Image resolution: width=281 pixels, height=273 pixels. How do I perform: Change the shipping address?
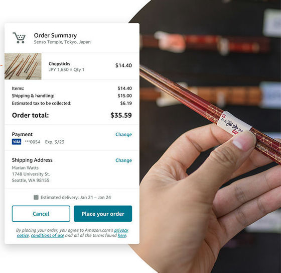pos(123,160)
